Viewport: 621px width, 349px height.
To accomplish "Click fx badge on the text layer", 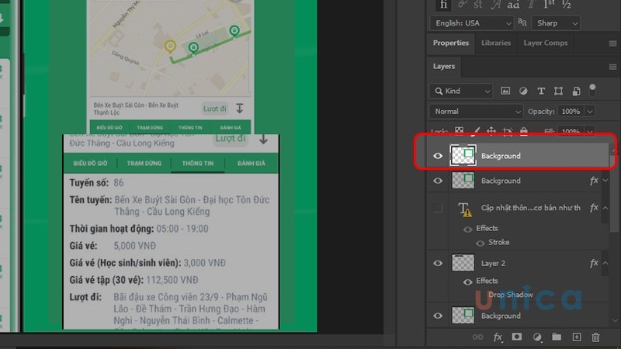I will [594, 207].
